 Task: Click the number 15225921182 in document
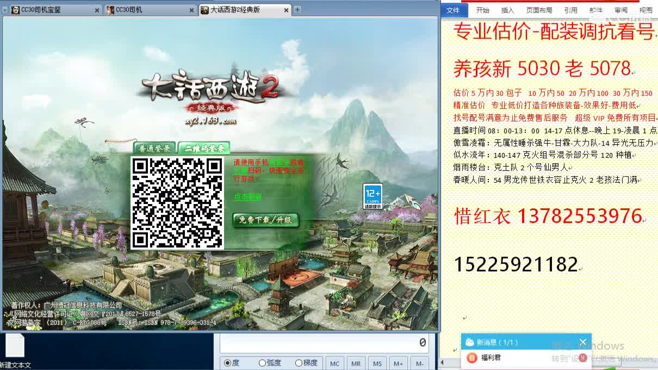(x=516, y=264)
